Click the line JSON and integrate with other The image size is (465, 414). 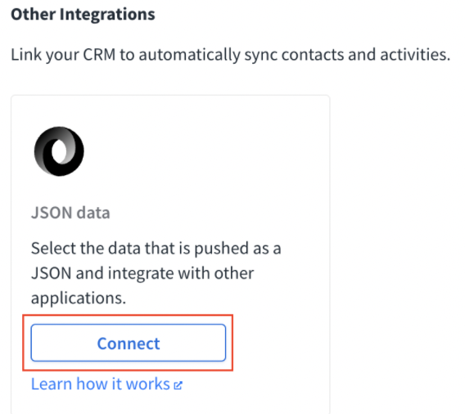(x=142, y=273)
